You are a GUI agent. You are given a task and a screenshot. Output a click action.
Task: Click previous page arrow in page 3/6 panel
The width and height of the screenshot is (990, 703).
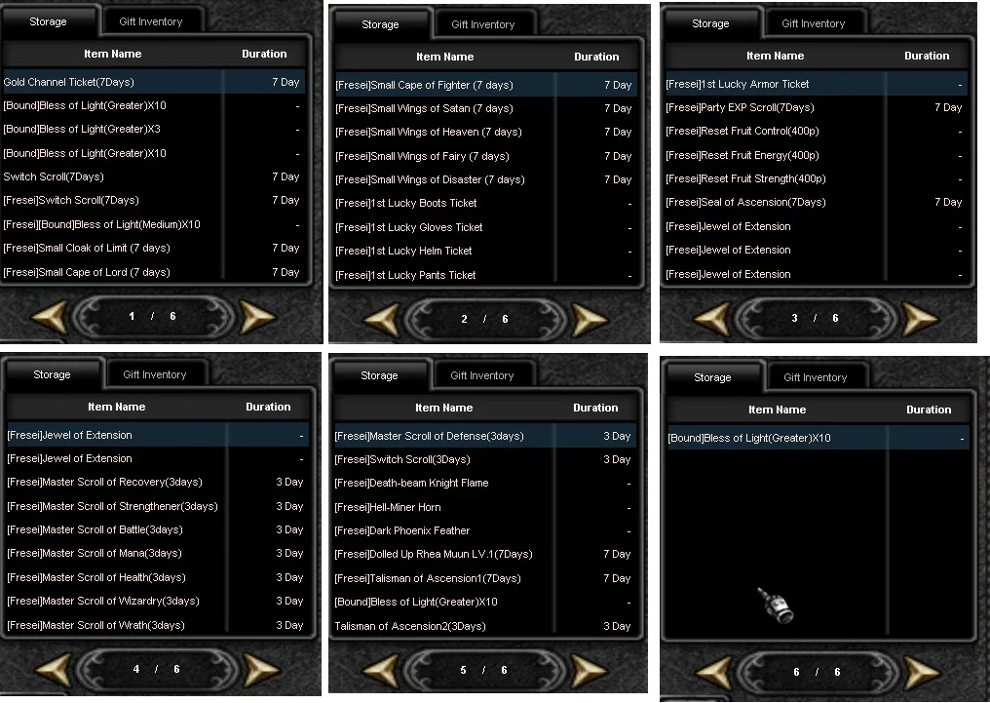pyautogui.click(x=711, y=318)
